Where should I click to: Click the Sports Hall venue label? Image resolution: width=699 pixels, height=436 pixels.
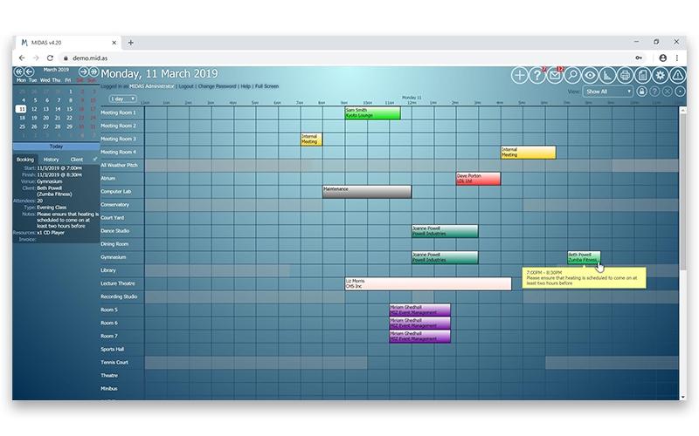point(113,350)
